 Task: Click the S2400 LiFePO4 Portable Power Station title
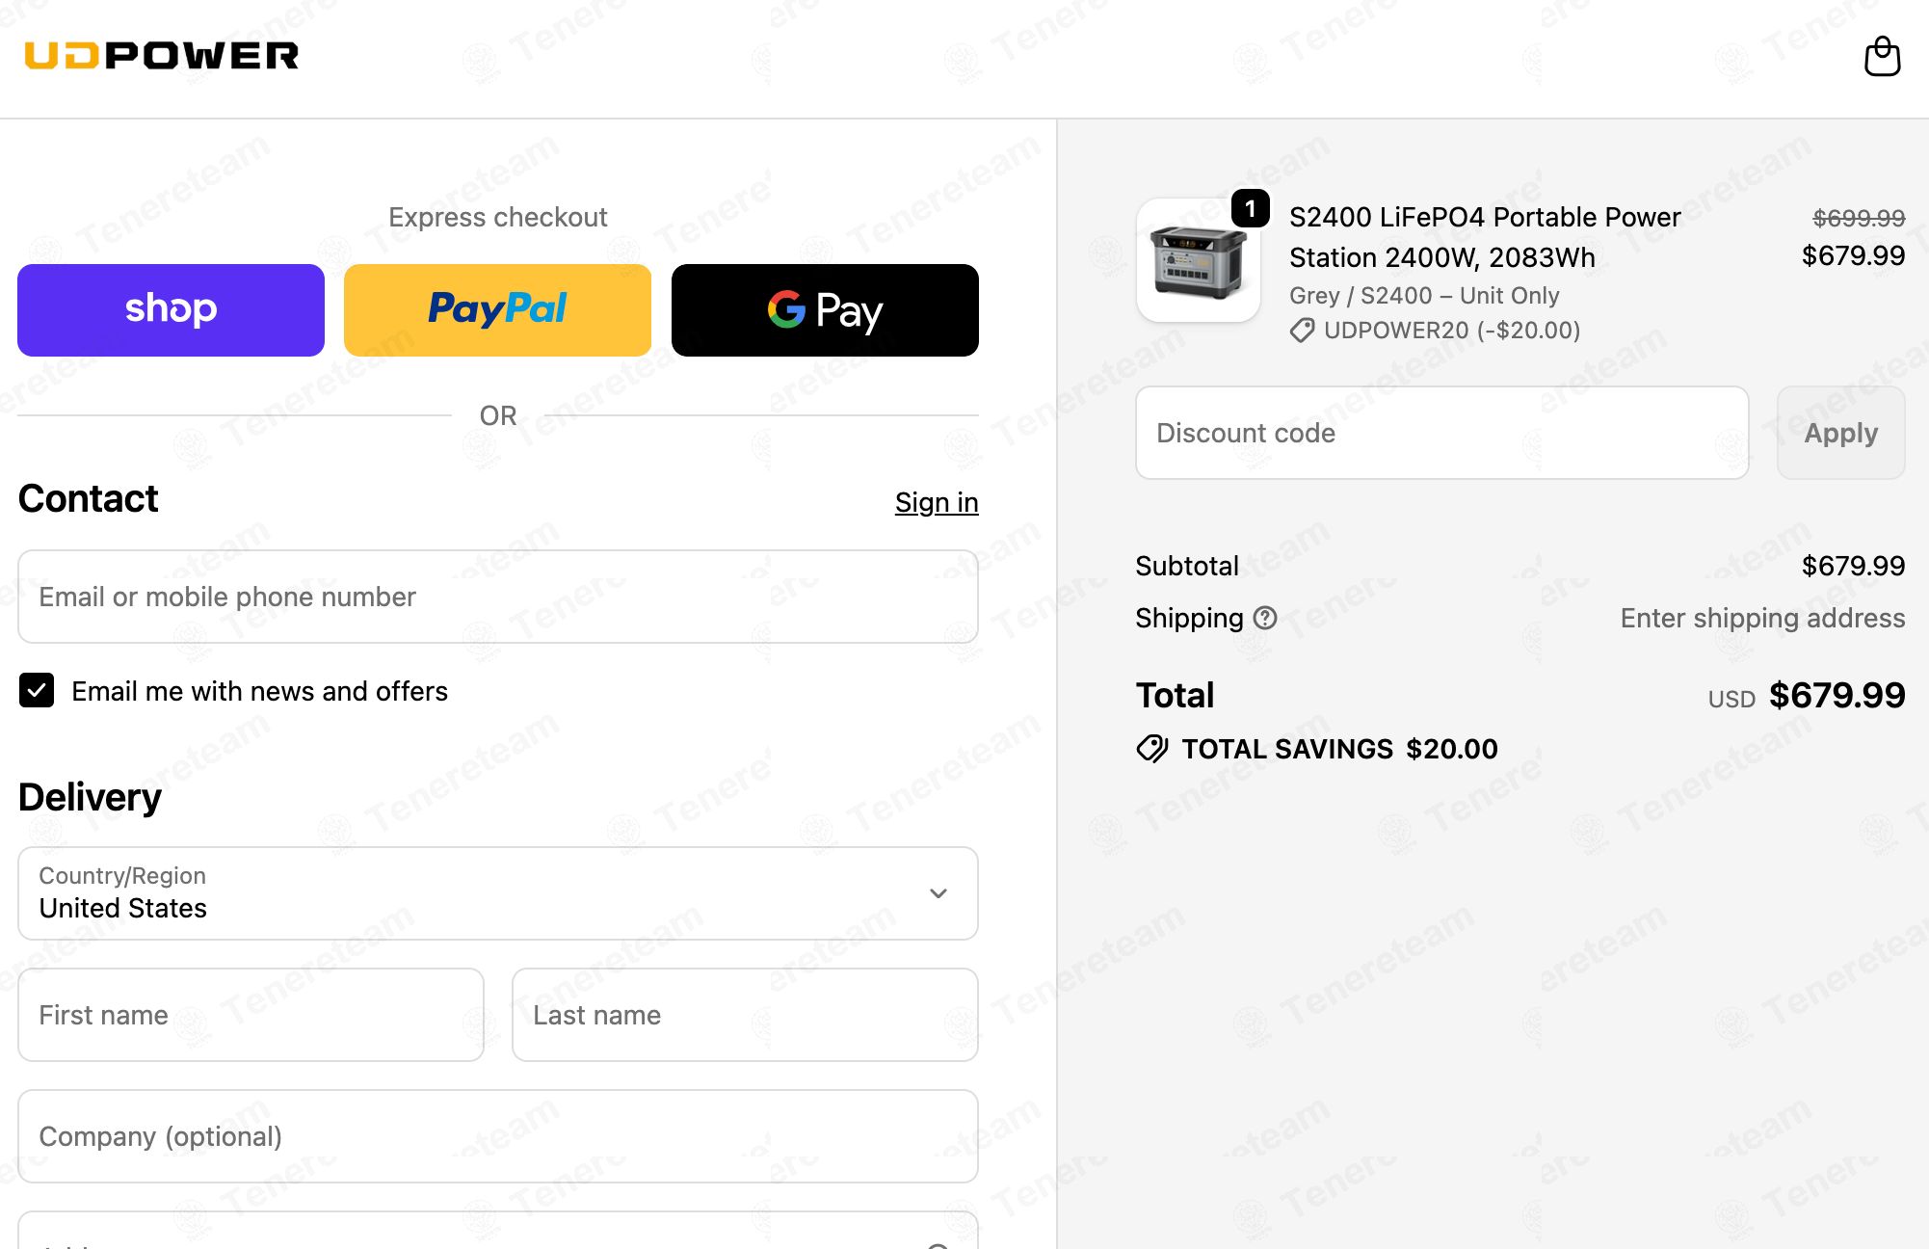pos(1485,237)
